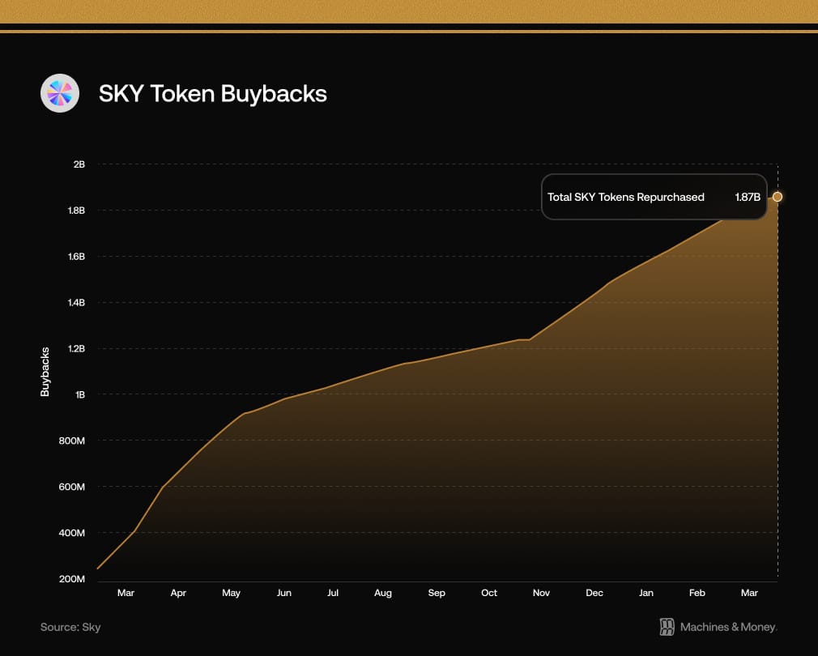Click the Total SKY Tokens Repurchased tooltip

pyautogui.click(x=654, y=197)
